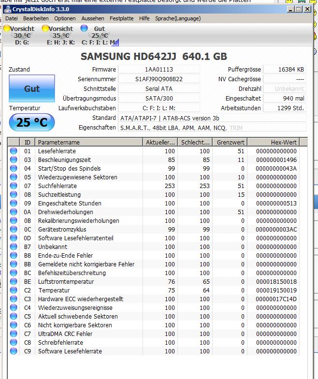Click status icon of Nicht korrigierbare Sektoren
Screen dimensions: 318x379
click(14, 325)
